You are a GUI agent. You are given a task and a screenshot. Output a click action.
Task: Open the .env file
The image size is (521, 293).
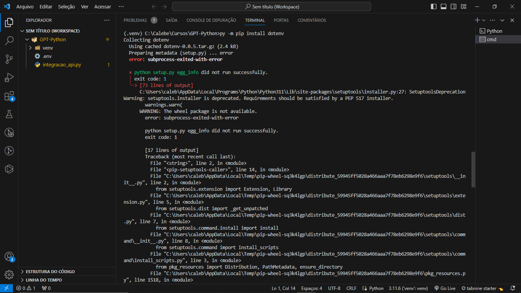pos(67,56)
